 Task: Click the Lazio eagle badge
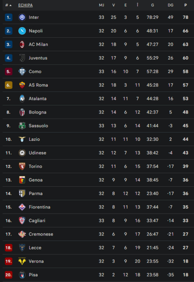22,139
